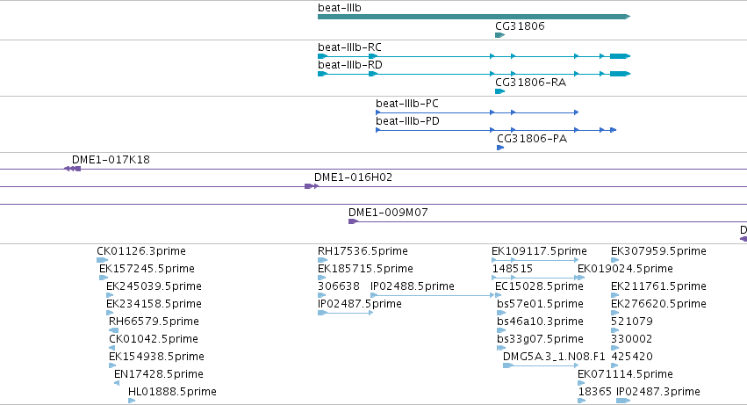This screenshot has width=747, height=405.
Task: Select the DMG5A3_1.N08.F1 EST feature
Action: pos(541,365)
